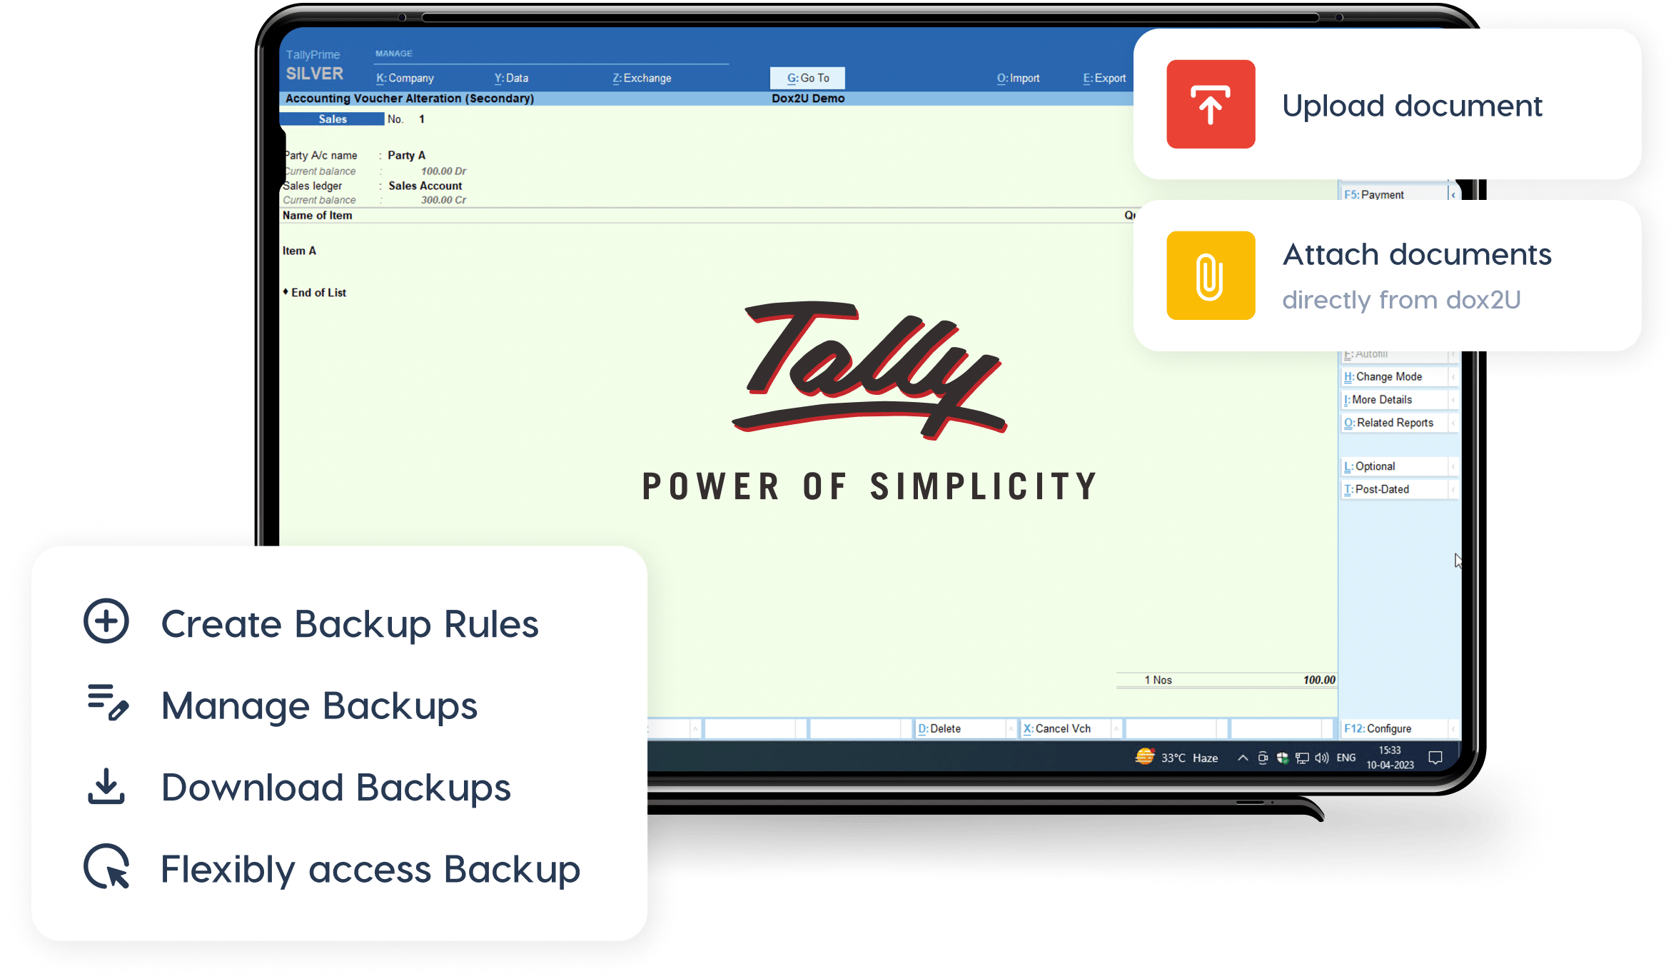Viewport: 1676px width, 979px height.
Task: Click the Flexibly access Backup label
Action: pos(370,870)
